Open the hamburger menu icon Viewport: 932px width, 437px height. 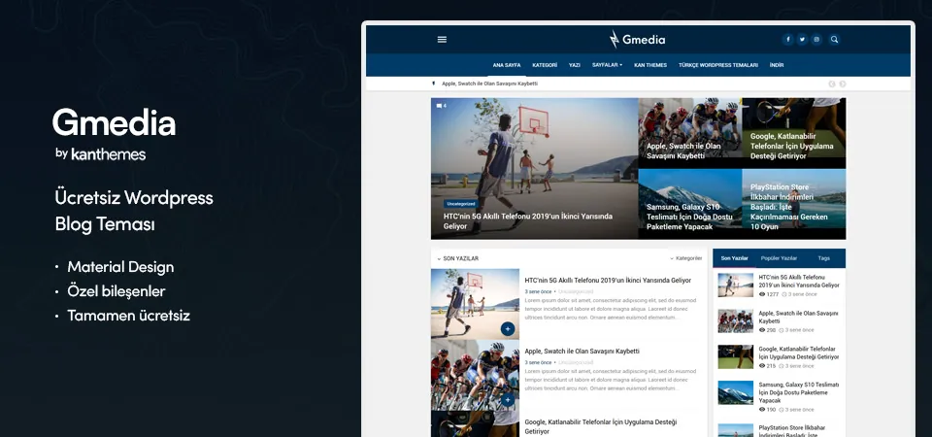442,39
